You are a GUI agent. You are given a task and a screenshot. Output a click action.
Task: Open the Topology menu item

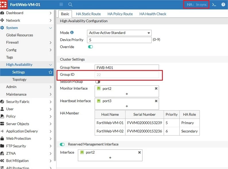(x=19, y=79)
